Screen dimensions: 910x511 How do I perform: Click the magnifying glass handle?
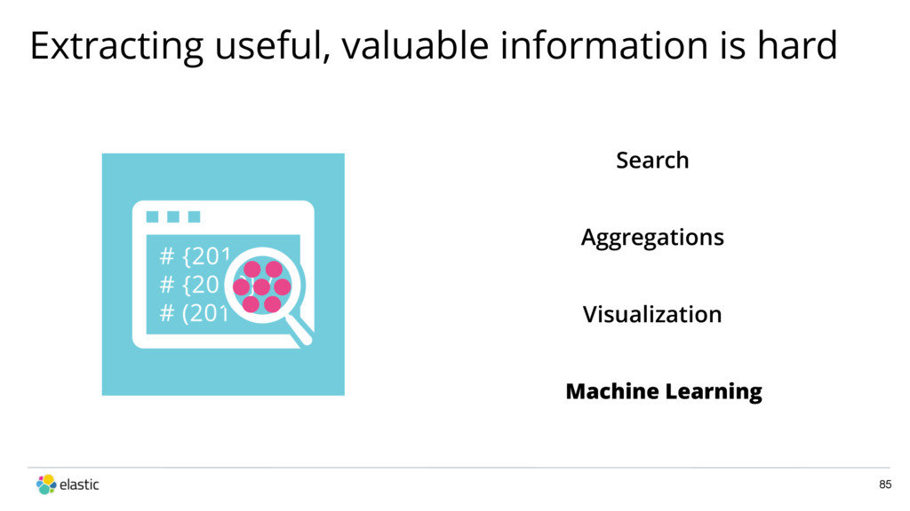tap(300, 331)
